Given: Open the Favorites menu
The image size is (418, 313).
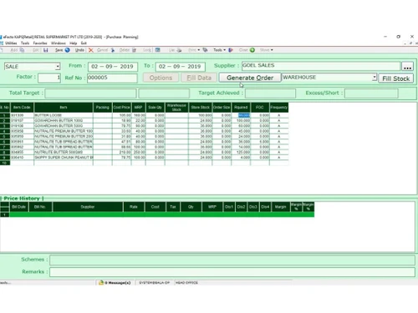Looking at the screenshot, I should pos(40,43).
